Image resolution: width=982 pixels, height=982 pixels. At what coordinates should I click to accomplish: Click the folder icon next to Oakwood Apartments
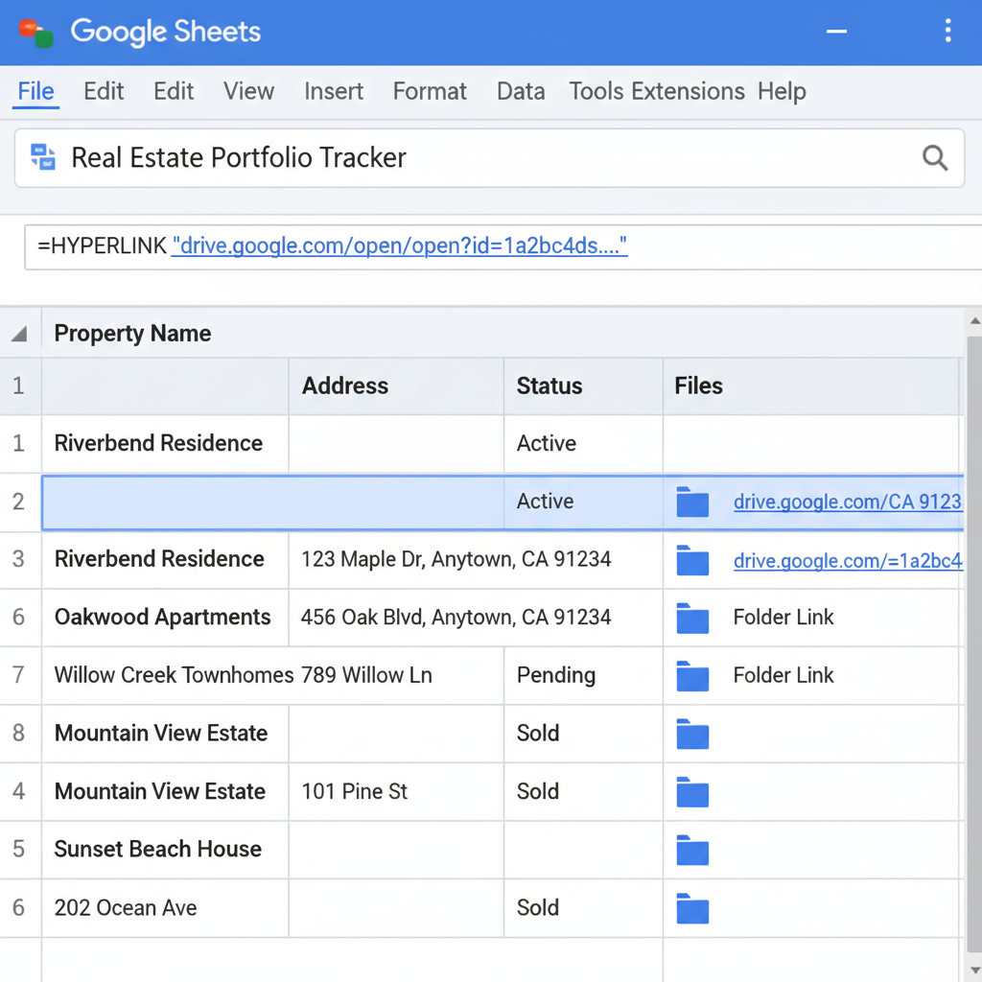[692, 618]
